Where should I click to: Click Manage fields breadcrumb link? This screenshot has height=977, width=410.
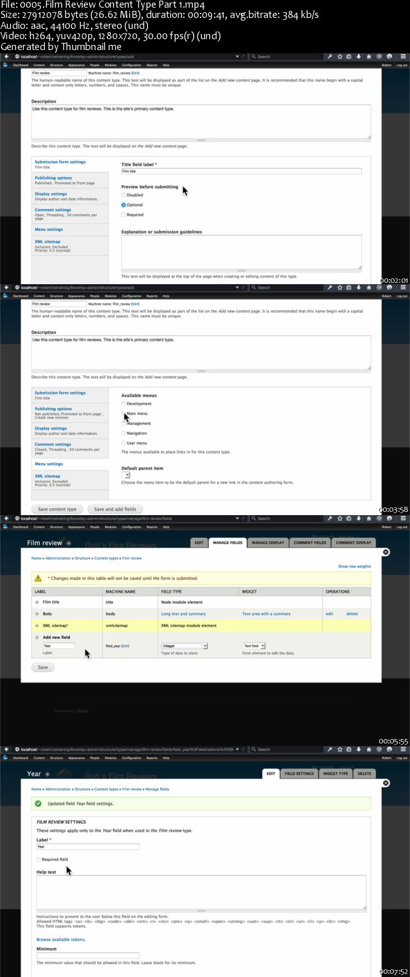click(x=157, y=789)
